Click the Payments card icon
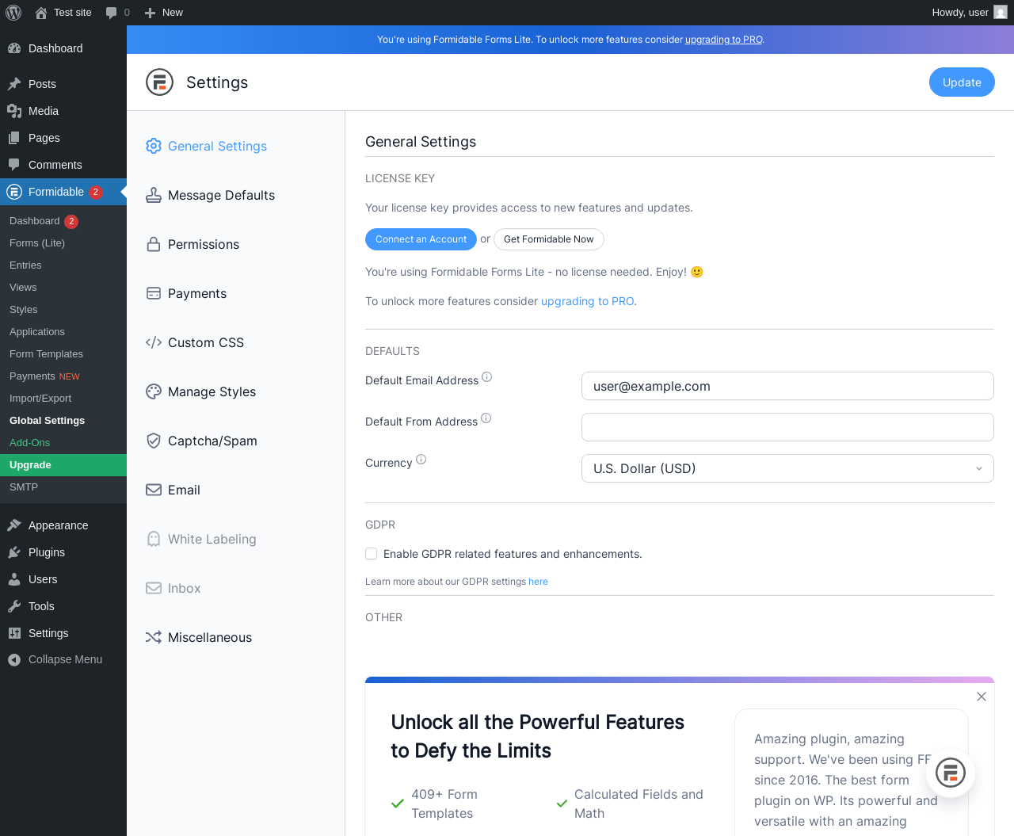Screen dimensions: 1014x836 point(154,293)
